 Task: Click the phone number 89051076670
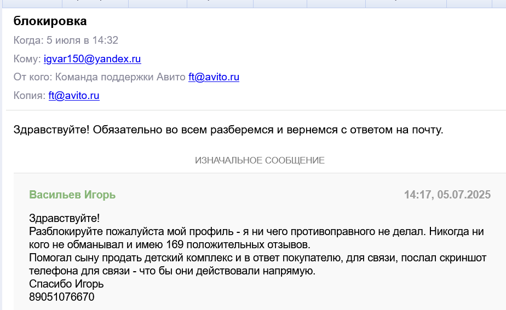(62, 297)
